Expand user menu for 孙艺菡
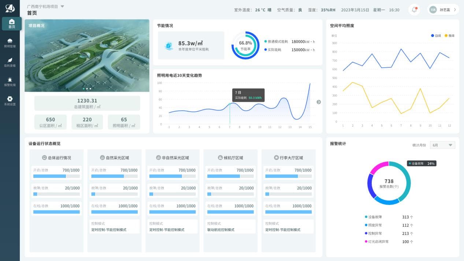Viewport: 464px width, 261px height. 443,10
